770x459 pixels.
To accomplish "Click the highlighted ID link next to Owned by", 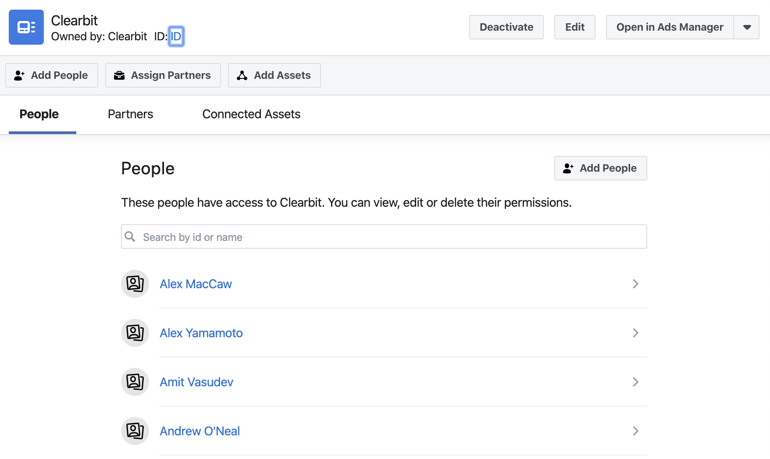I will click(176, 36).
